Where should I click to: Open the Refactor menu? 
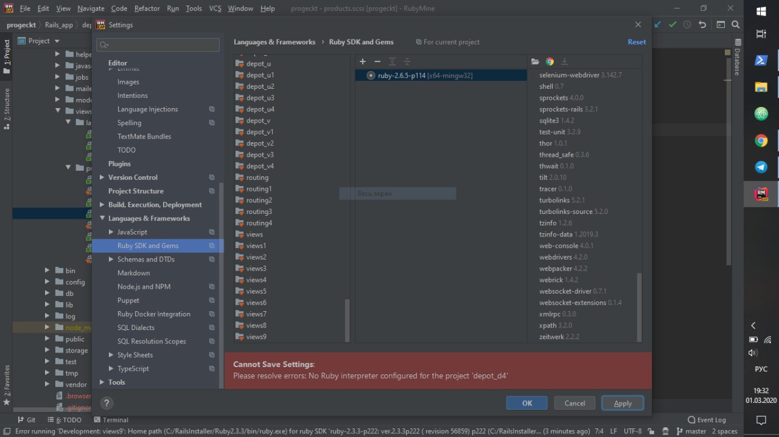(x=147, y=9)
